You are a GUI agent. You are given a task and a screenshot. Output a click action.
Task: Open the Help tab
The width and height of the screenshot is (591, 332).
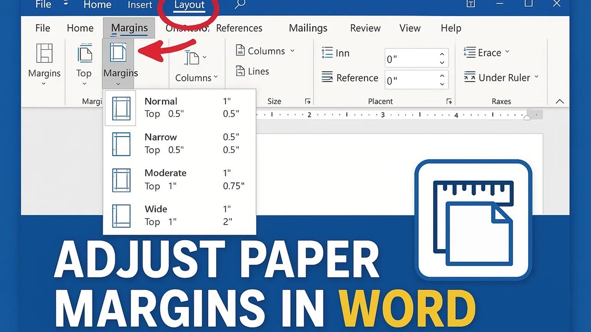pyautogui.click(x=451, y=28)
